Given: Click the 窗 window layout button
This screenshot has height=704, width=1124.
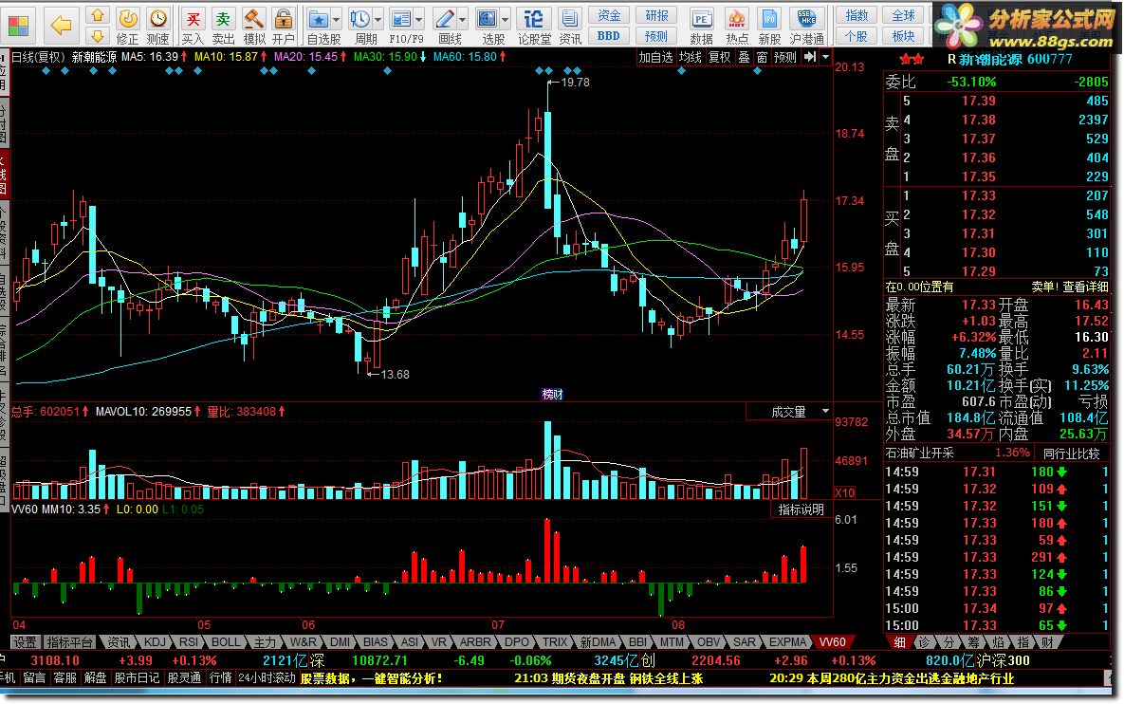Looking at the screenshot, I should pyautogui.click(x=762, y=57).
